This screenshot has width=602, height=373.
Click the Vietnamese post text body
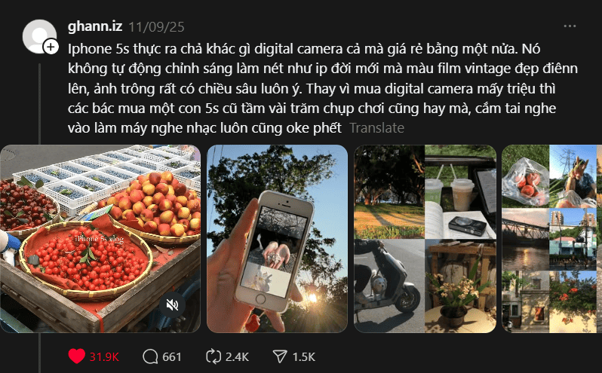[323, 88]
